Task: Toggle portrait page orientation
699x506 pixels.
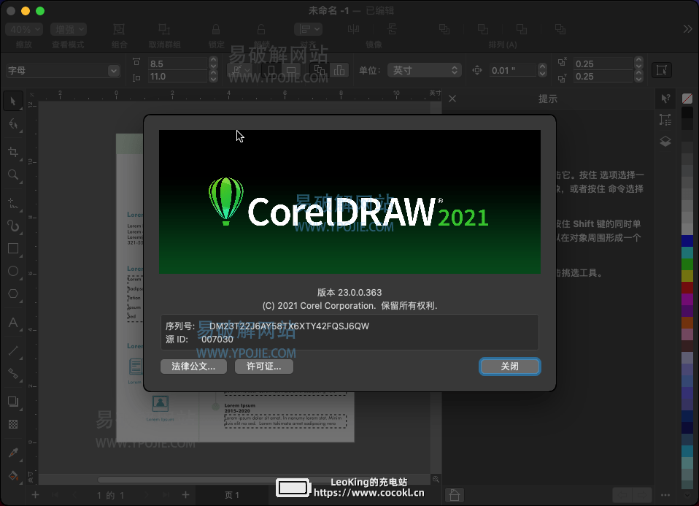Action: click(271, 71)
